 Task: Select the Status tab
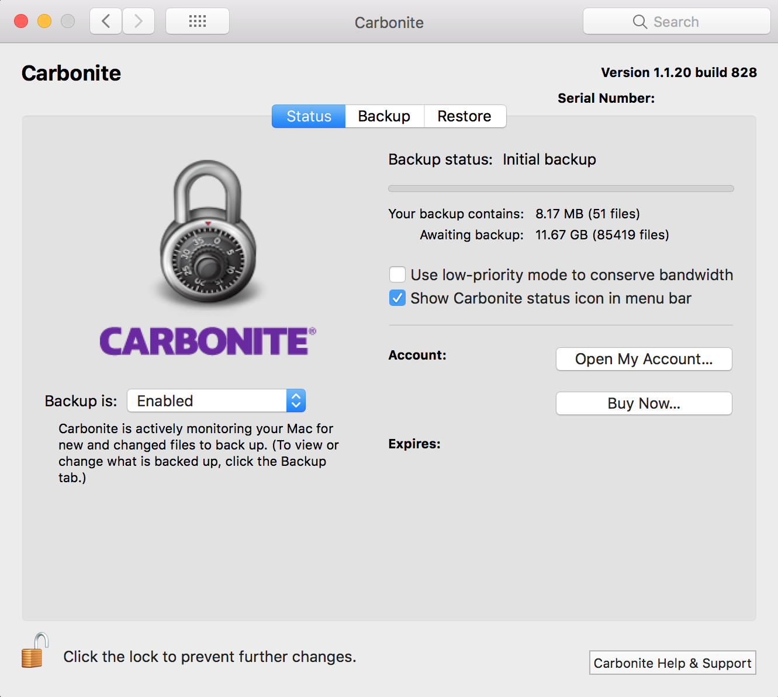(309, 116)
